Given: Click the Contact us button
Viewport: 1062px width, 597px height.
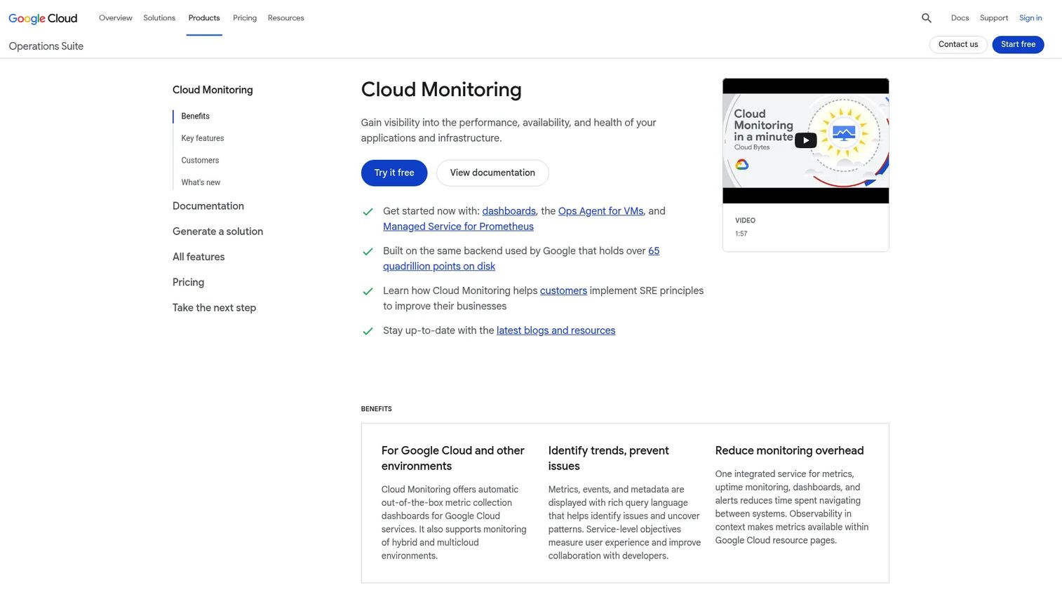Looking at the screenshot, I should [x=958, y=44].
